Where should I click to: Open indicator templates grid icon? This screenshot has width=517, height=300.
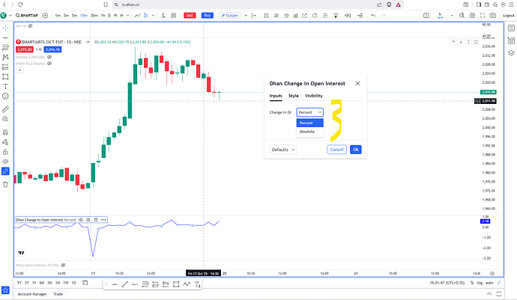173,16
